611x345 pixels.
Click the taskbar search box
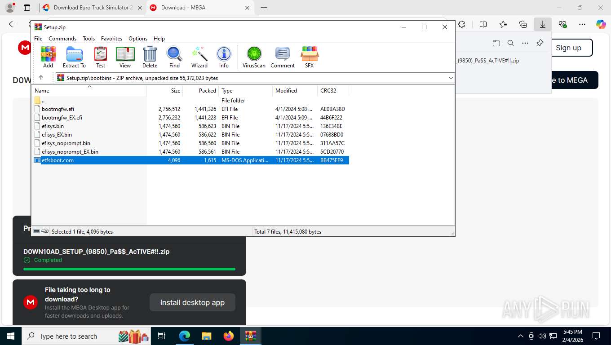click(86, 336)
